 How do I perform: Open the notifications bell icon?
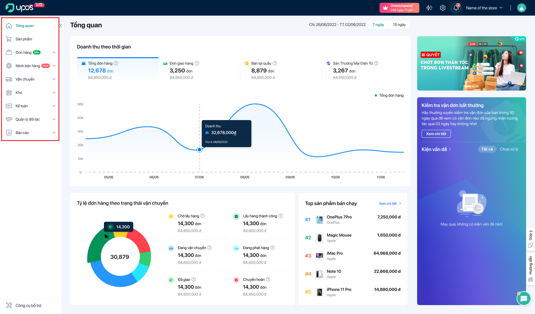click(456, 8)
